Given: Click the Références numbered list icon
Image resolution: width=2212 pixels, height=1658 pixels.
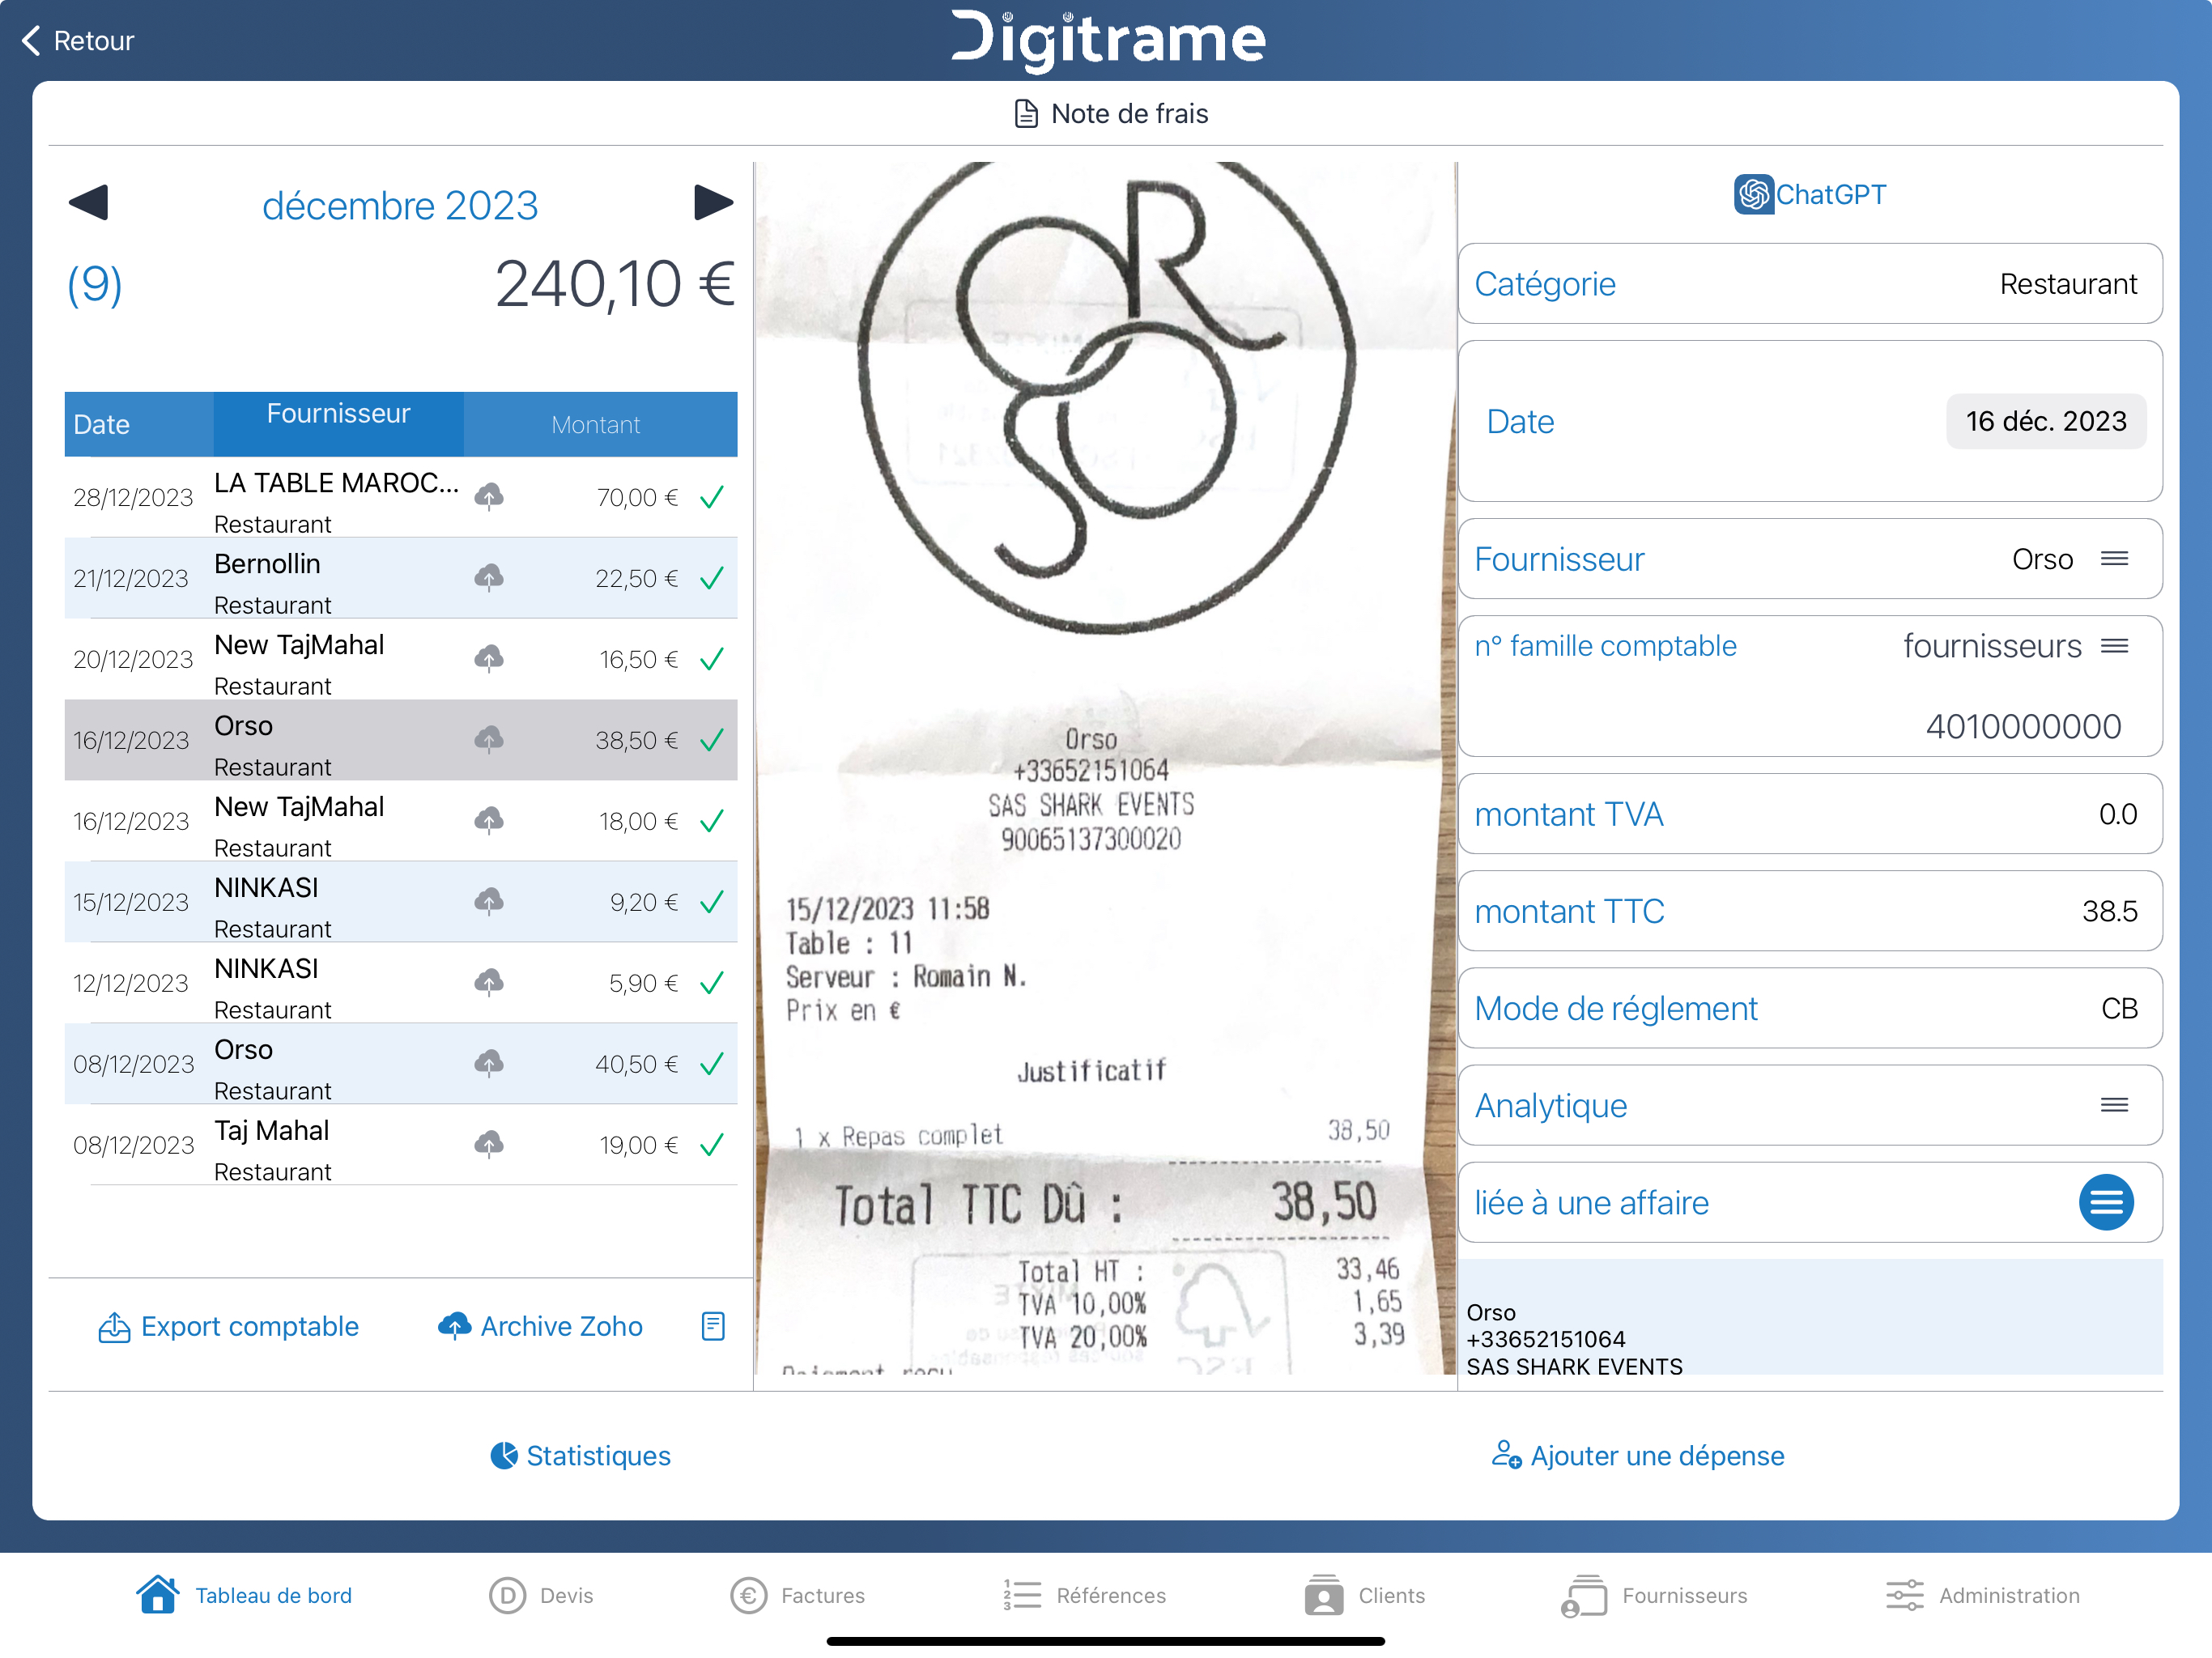Looking at the screenshot, I should click(x=1022, y=1596).
